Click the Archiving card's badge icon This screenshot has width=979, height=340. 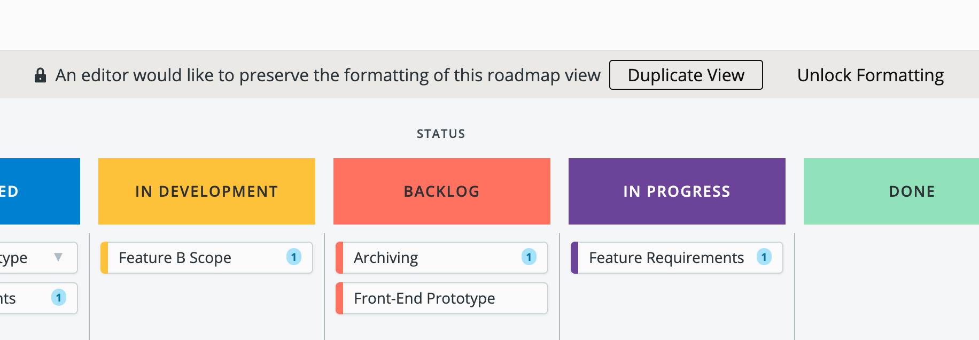pos(529,257)
